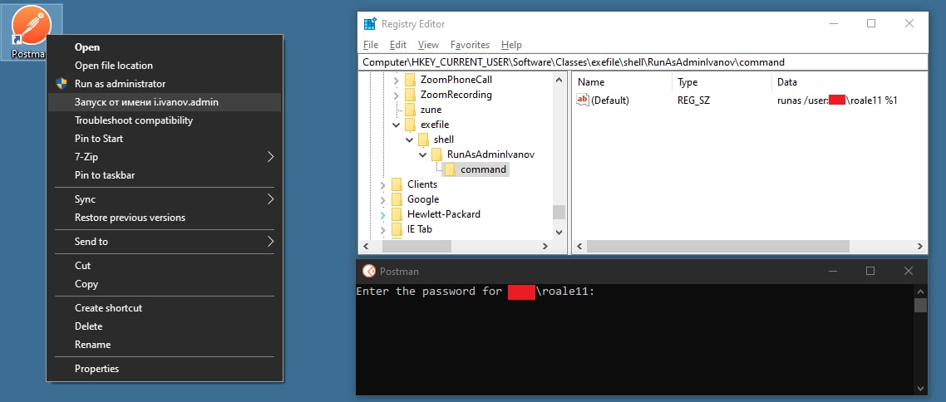Expand the IE Tab tree node
This screenshot has height=402, width=946.
click(x=383, y=229)
